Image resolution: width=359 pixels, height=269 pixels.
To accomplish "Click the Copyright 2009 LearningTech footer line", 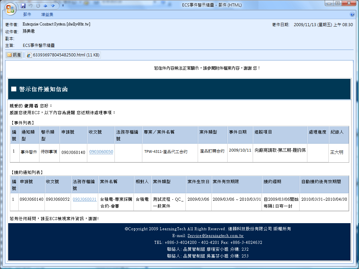I will (x=208, y=229).
